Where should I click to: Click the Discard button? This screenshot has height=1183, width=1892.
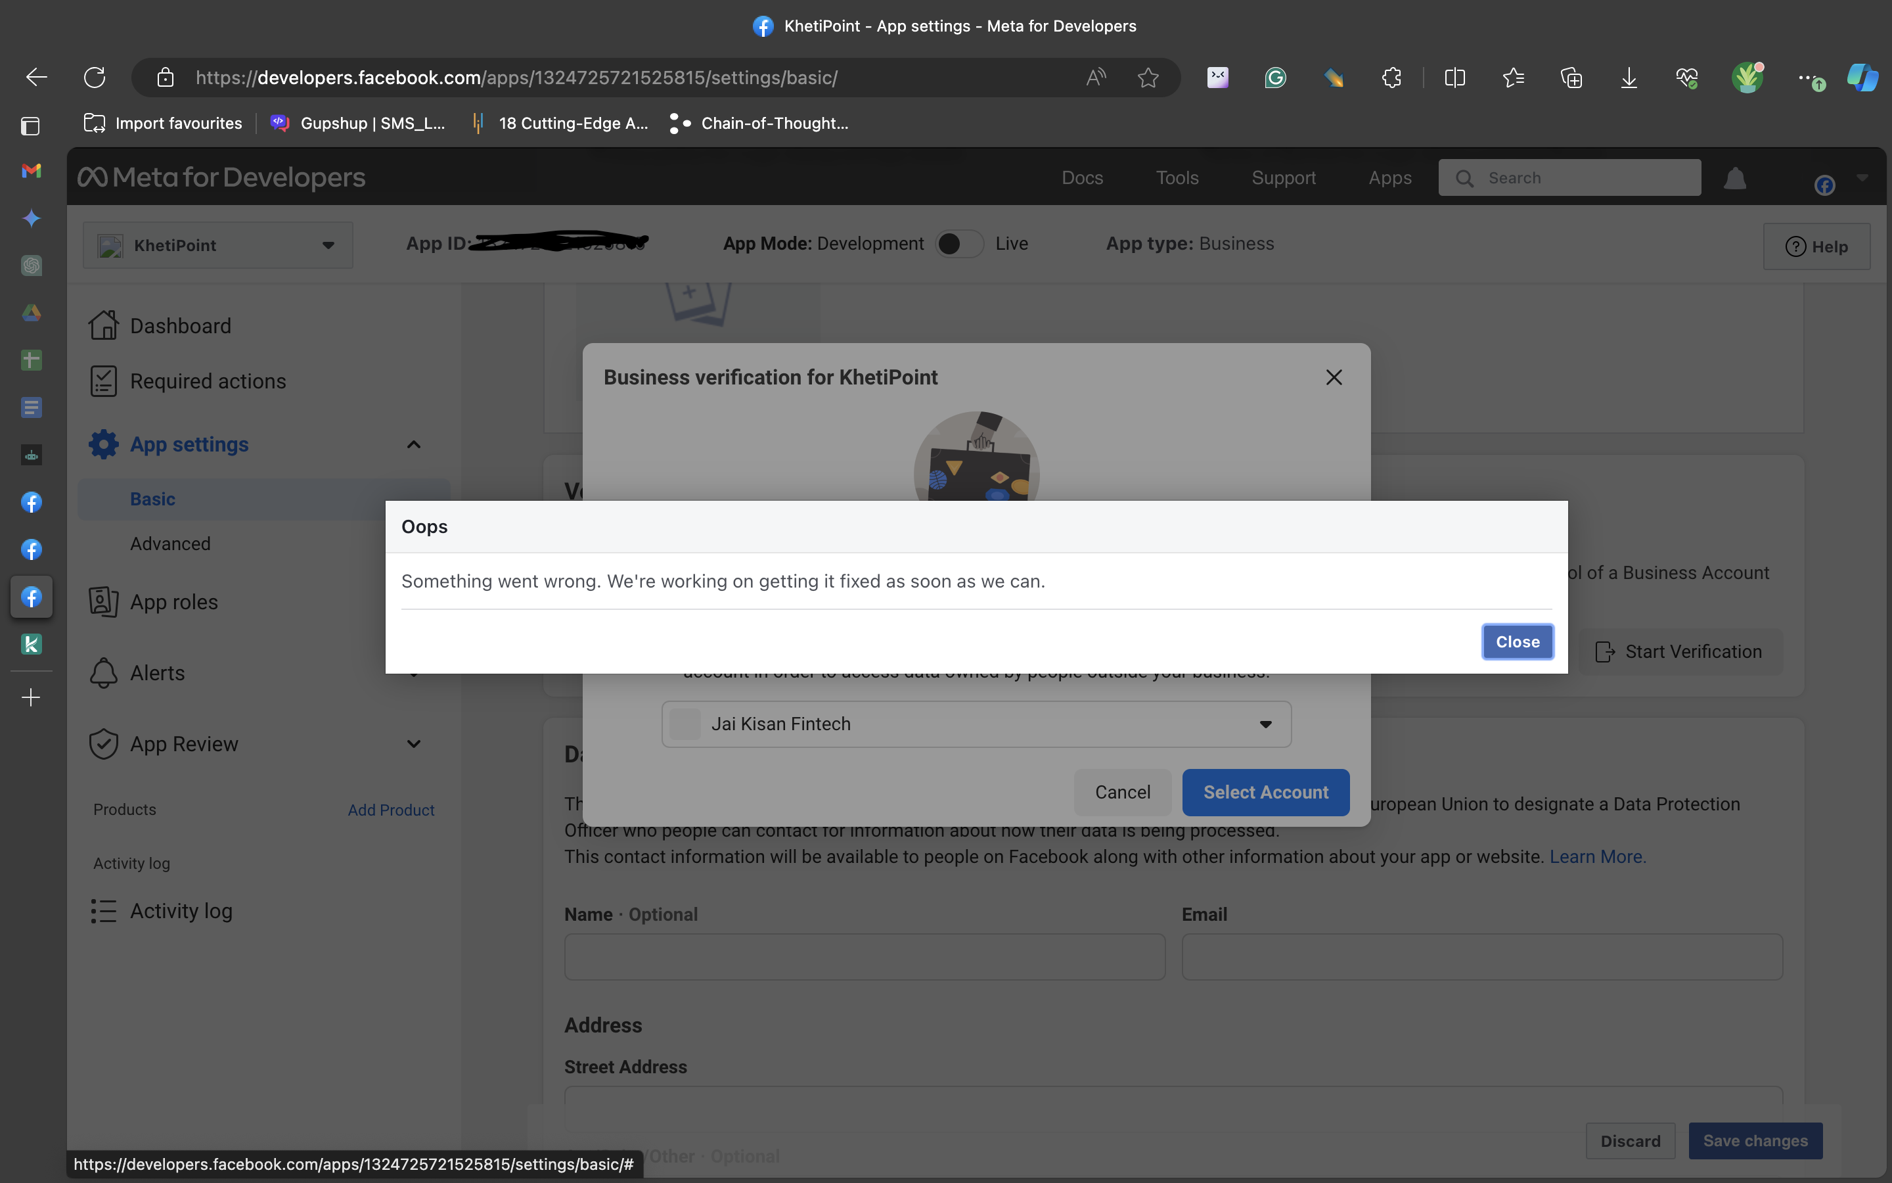pyautogui.click(x=1630, y=1141)
